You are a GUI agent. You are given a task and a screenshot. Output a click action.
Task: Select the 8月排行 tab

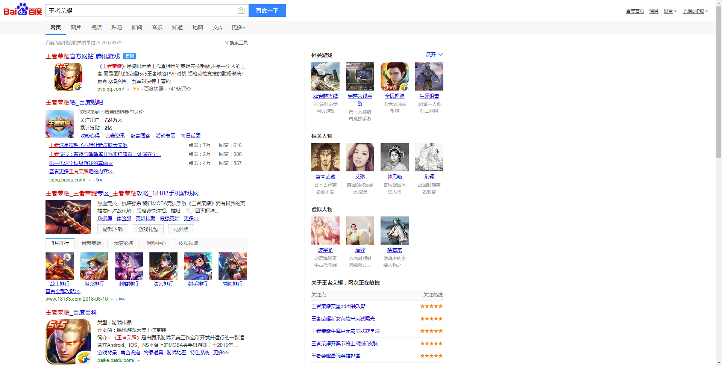point(60,243)
